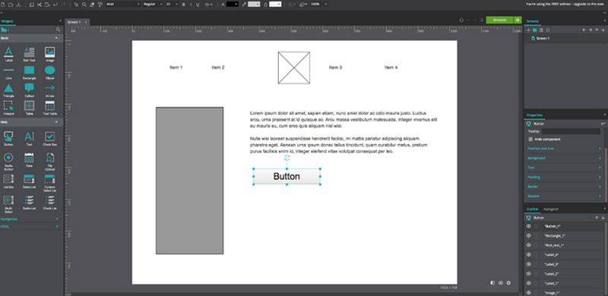
Task: Choose the File Upload widget
Action: (x=49, y=162)
